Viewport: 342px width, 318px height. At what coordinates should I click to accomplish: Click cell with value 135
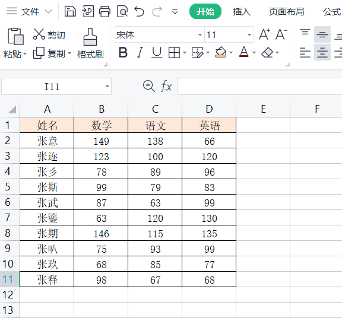click(x=209, y=233)
